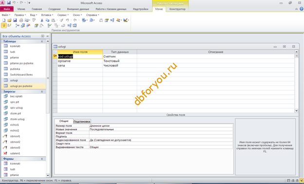Click the Delete Rows icon with red cross
The image size is (304, 184).
point(28,25)
